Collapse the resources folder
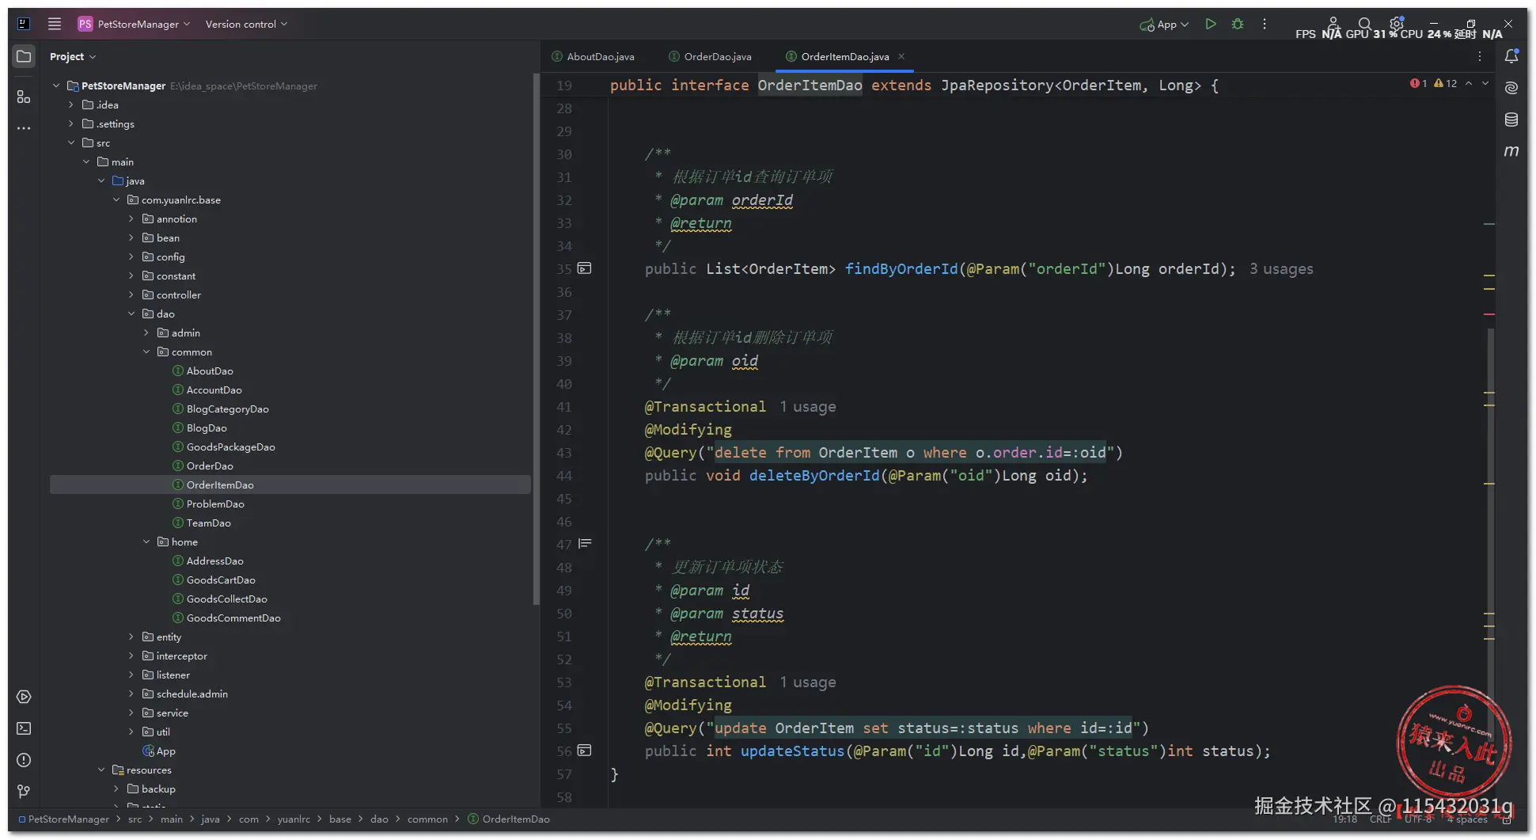Screen dimensions: 1536x840 coord(101,770)
